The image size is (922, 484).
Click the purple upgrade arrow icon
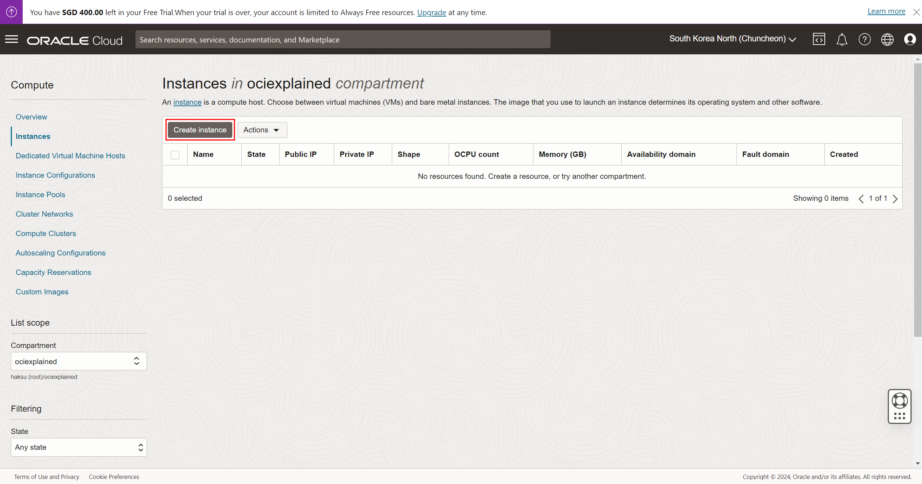11,12
